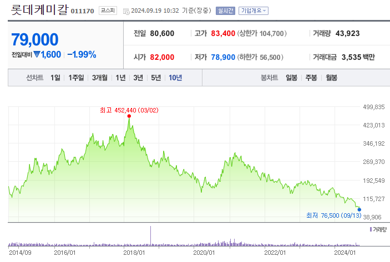Click the current price 79,000
This screenshot has height=262, width=390.
click(x=35, y=39)
